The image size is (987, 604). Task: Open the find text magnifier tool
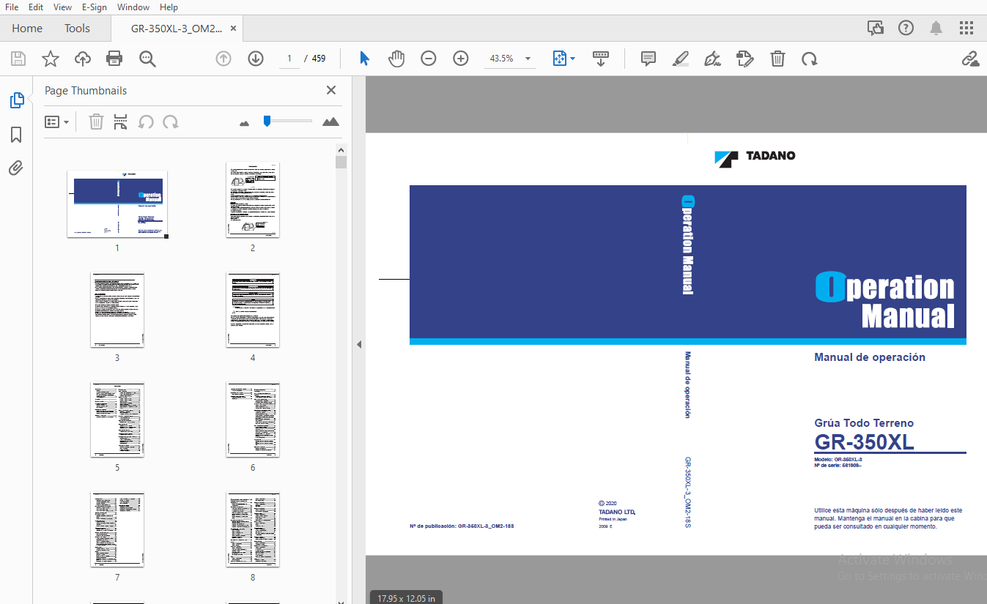tap(148, 59)
